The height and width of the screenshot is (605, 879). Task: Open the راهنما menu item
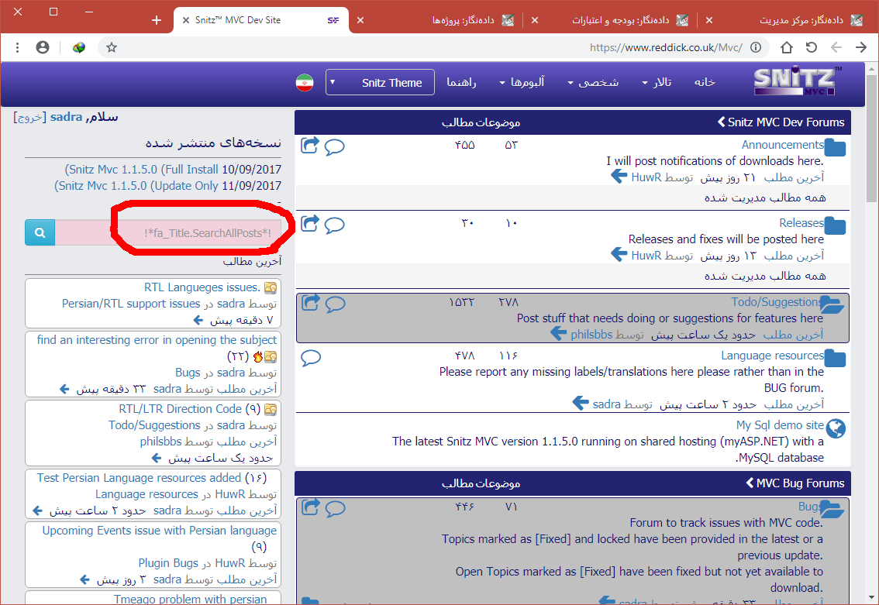(461, 82)
